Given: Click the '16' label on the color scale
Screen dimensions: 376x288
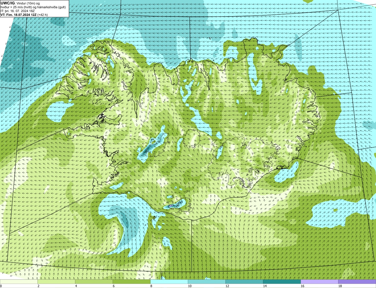Looking at the screenshot, I should point(303,286).
